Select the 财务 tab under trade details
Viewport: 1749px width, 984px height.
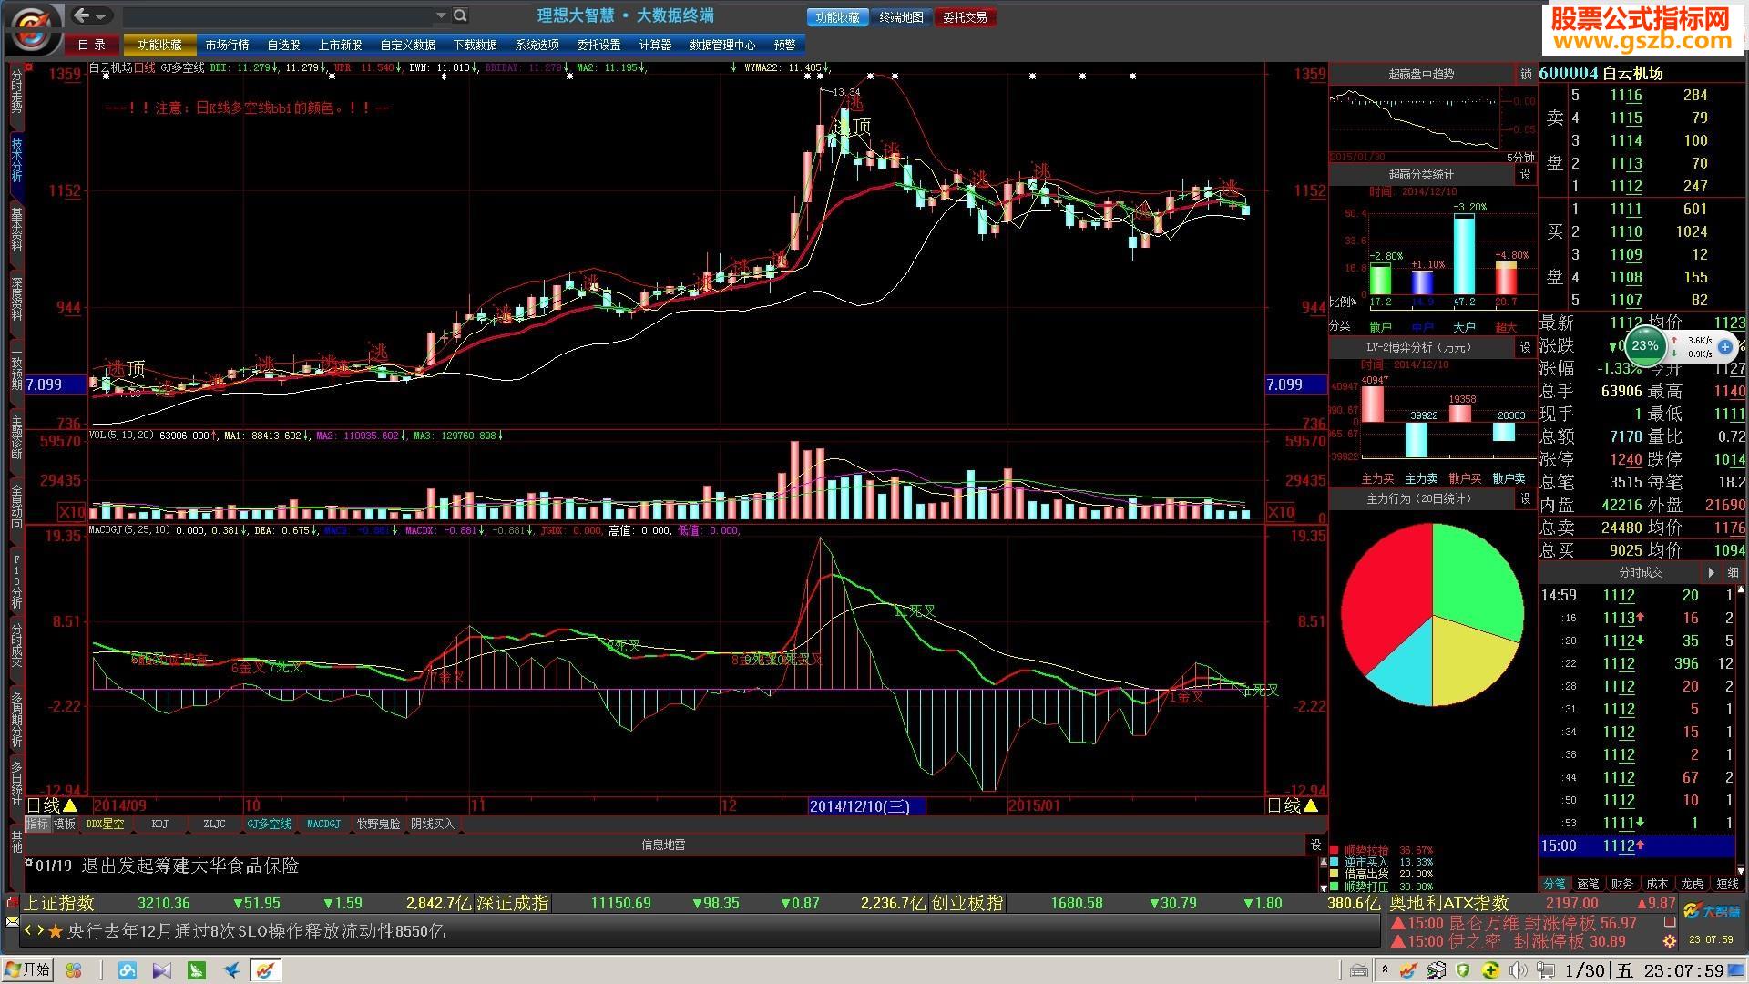click(1621, 884)
